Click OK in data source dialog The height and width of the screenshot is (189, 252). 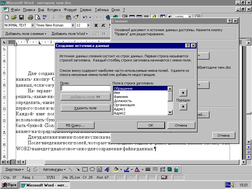click(151, 125)
